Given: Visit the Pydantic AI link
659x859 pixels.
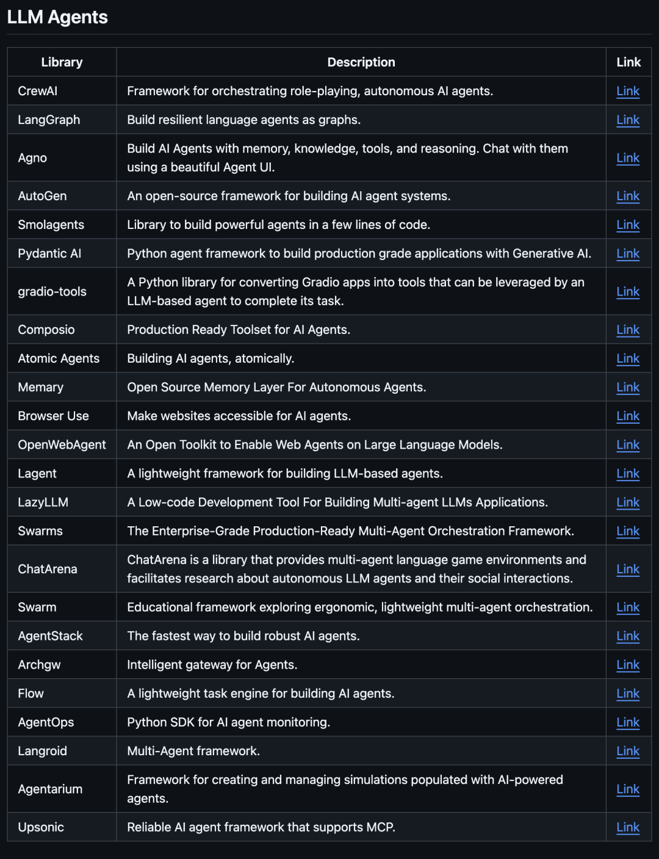Looking at the screenshot, I should click(628, 253).
